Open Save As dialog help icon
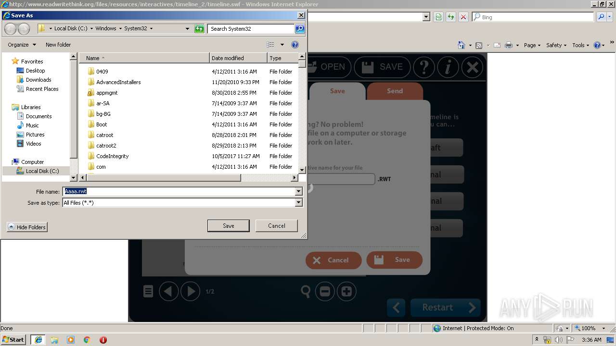This screenshot has width=616, height=346. [x=295, y=45]
